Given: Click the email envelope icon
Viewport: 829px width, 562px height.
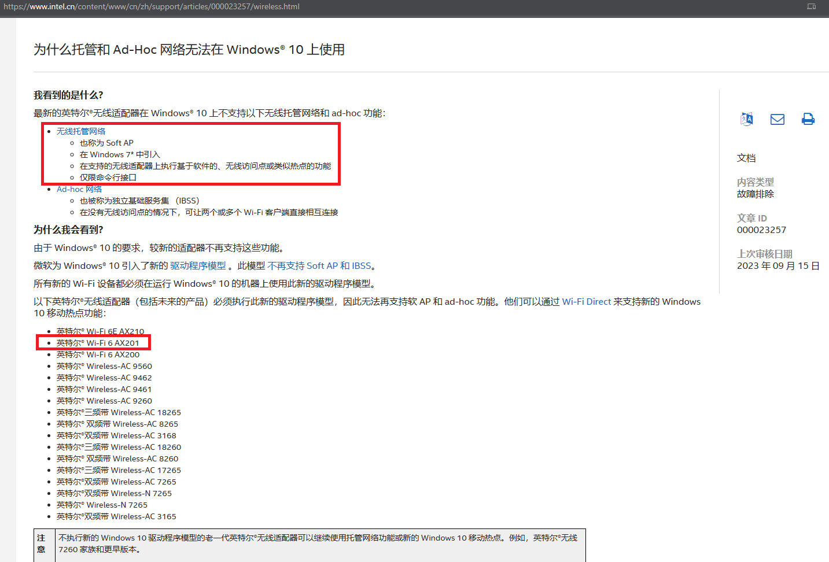Looking at the screenshot, I should point(778,119).
